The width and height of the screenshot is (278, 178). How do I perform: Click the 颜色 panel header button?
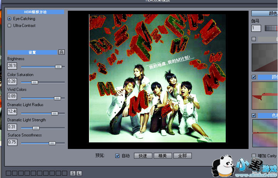point(264,13)
